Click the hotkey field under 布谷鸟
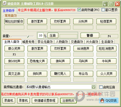Viewport: 121px width, 107px height. [83, 80]
